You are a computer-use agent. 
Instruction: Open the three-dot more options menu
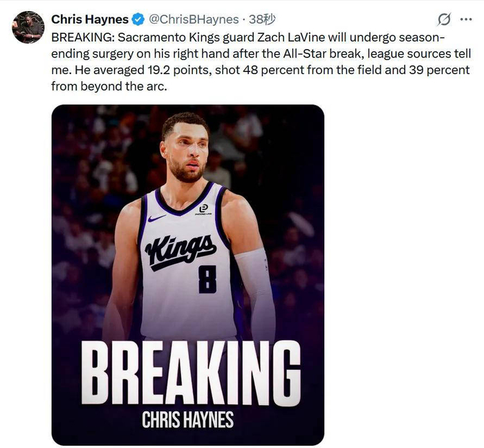(x=466, y=19)
